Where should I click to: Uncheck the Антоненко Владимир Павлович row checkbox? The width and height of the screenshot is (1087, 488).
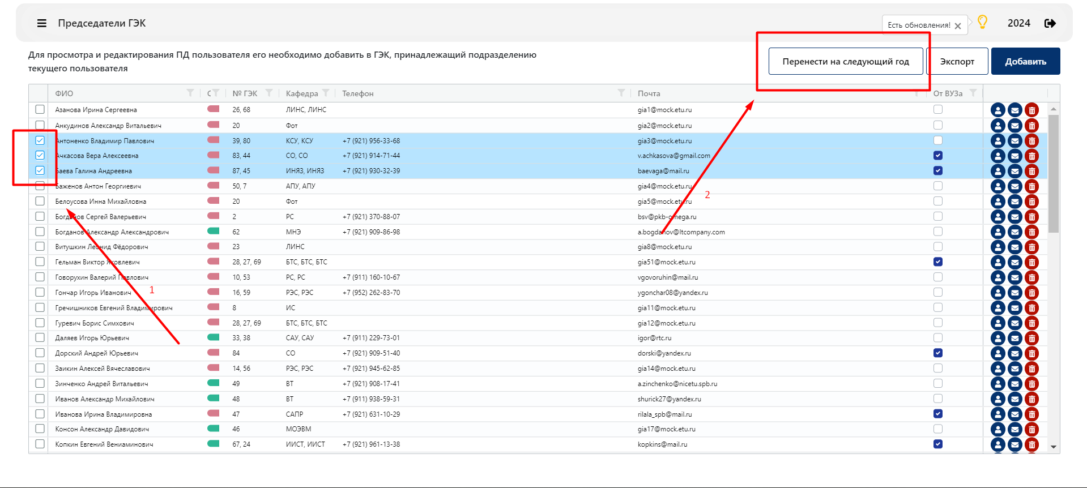[40, 140]
